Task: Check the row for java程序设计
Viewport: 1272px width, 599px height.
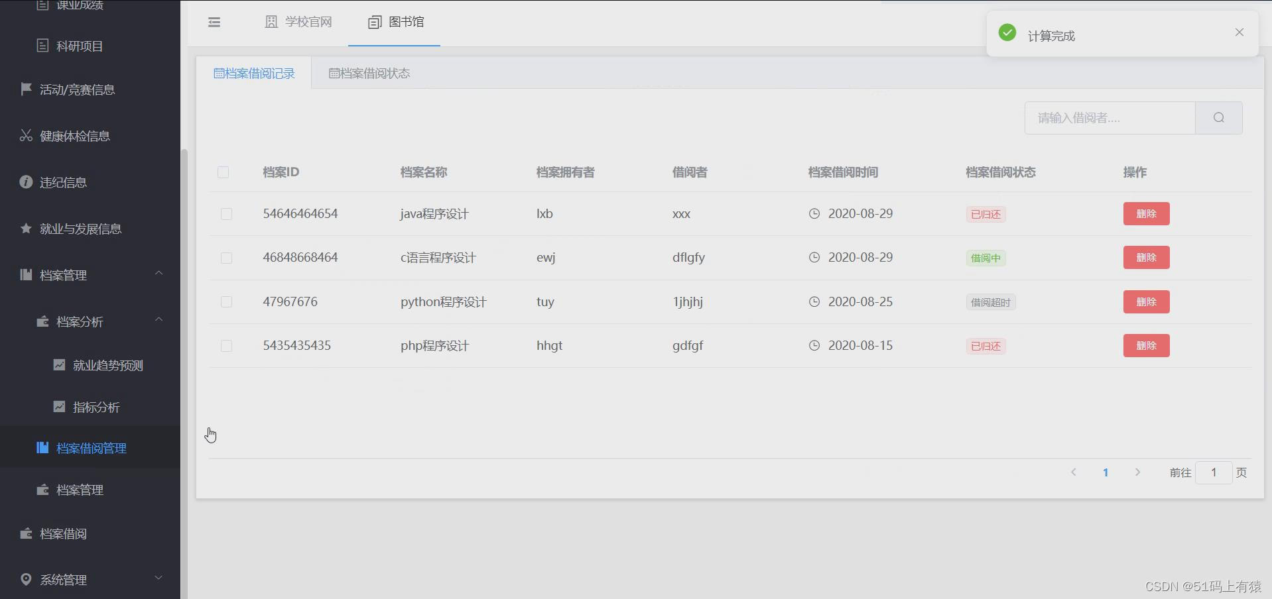Action: click(x=226, y=214)
